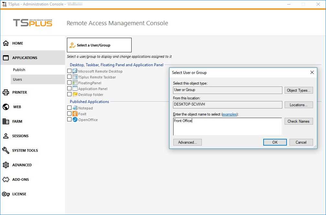
Task: Open the examples hyperlink
Action: coord(229,114)
